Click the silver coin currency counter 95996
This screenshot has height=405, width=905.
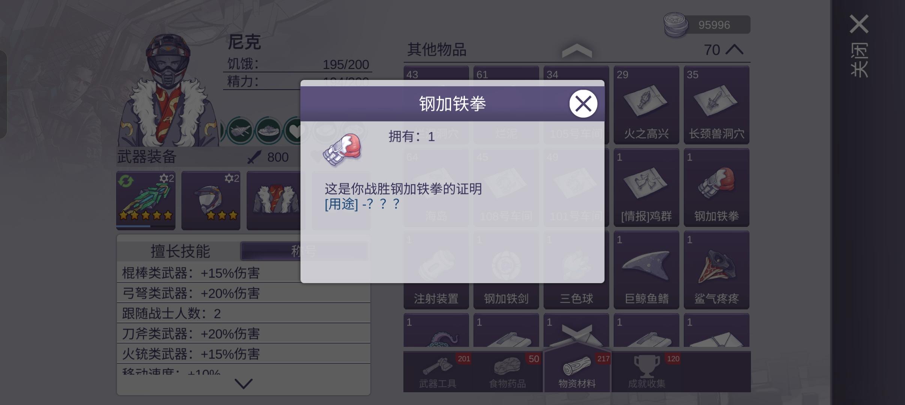tap(707, 25)
